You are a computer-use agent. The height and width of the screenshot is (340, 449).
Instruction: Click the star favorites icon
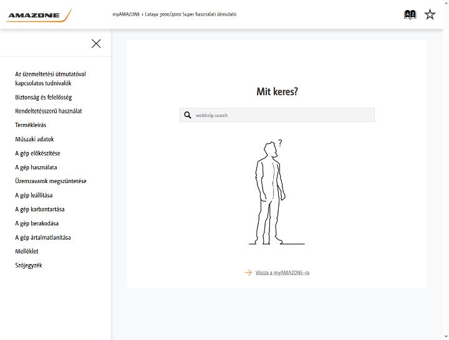pyautogui.click(x=430, y=14)
